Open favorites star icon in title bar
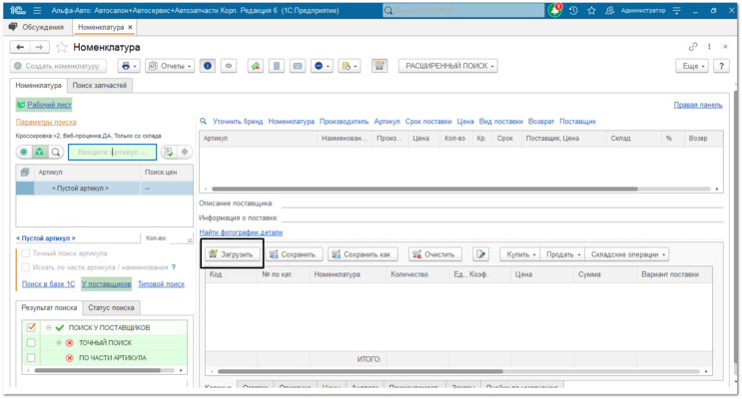Screen dimensions: 742x399 click(591, 10)
